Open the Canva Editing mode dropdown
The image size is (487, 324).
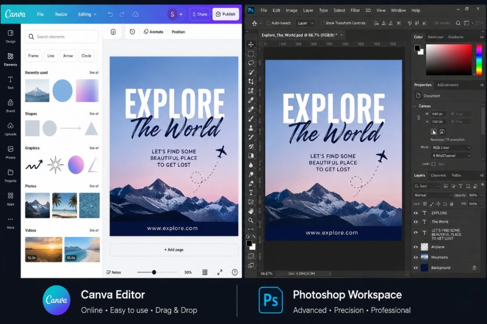click(88, 14)
